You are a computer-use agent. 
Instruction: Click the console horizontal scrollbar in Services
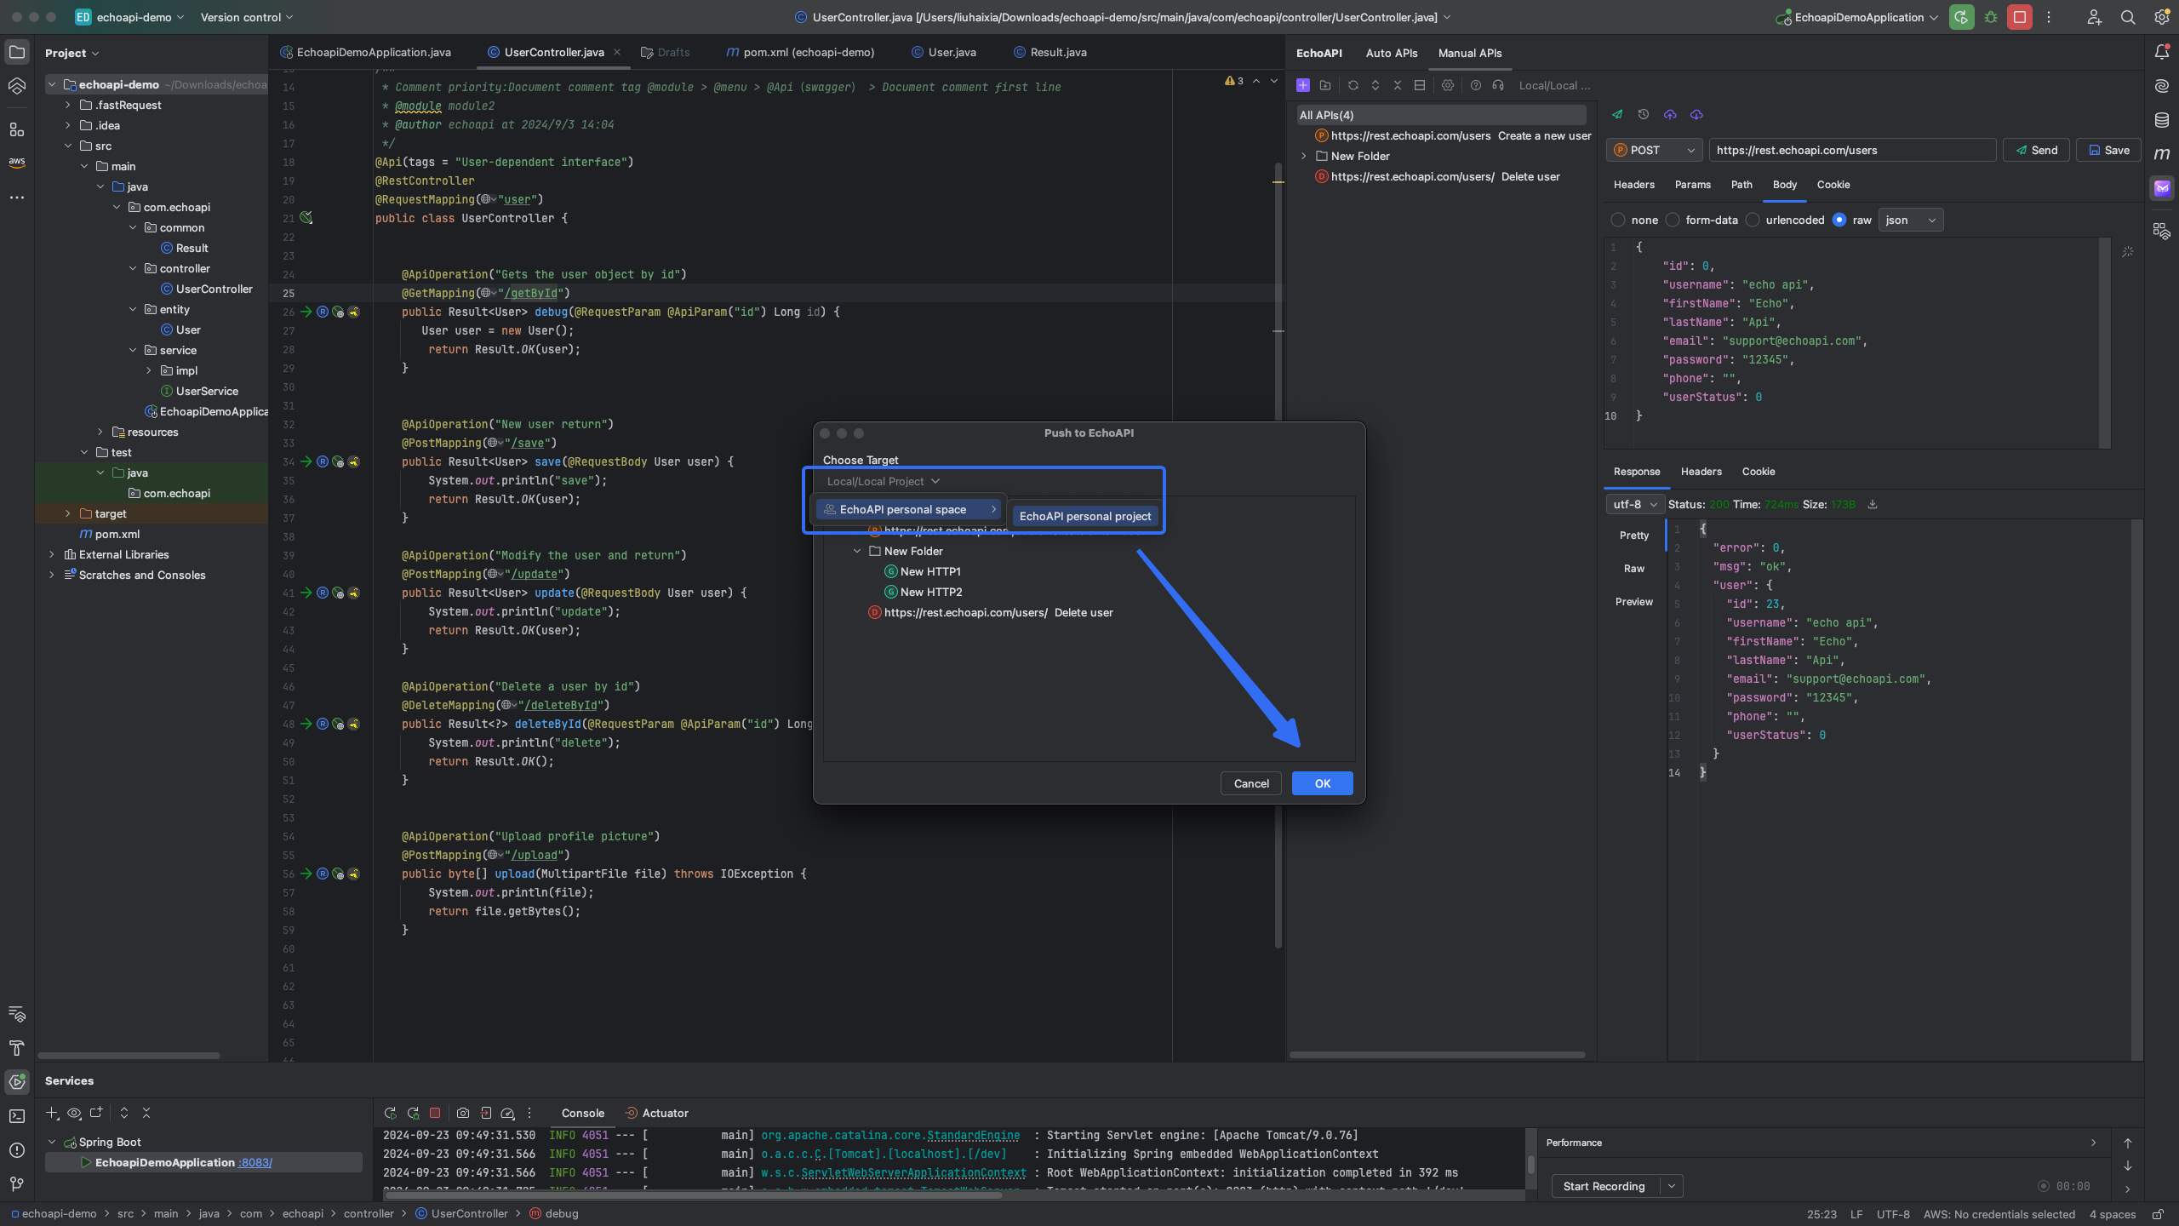coord(692,1195)
